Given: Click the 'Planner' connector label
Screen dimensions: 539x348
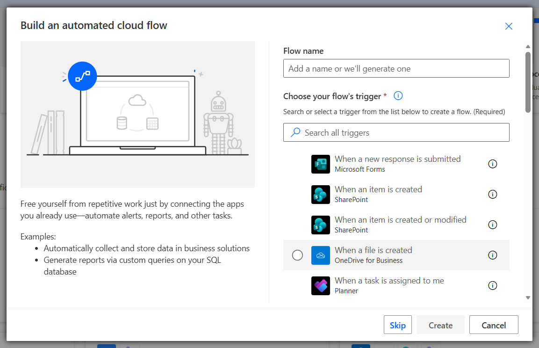Looking at the screenshot, I should pos(346,291).
